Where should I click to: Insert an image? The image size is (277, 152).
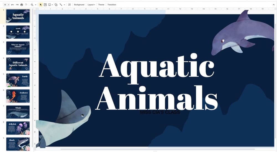pos(50,5)
